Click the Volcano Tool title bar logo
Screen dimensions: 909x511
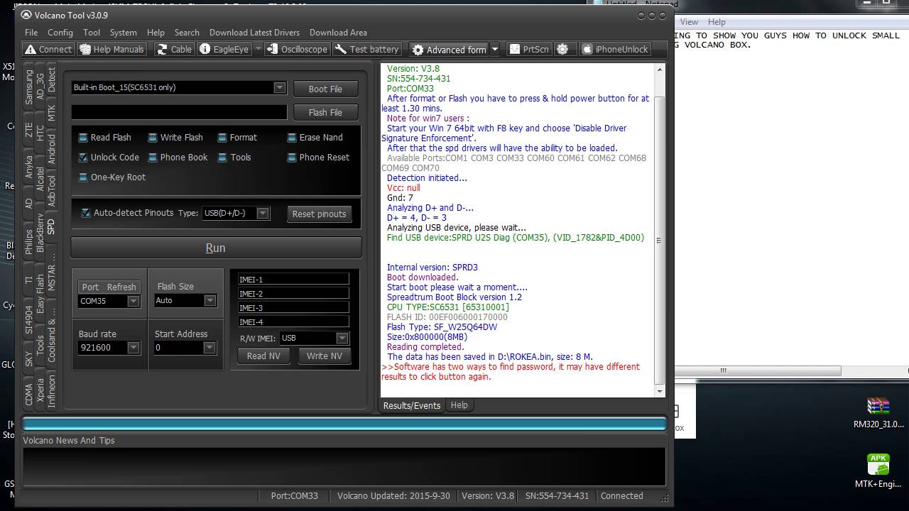point(26,15)
